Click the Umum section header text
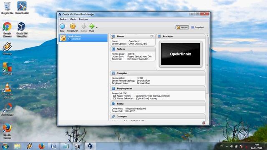 click(121, 36)
